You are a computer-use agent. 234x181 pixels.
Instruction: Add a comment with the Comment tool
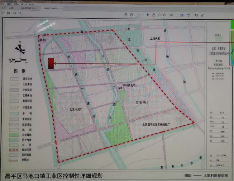coord(196,15)
